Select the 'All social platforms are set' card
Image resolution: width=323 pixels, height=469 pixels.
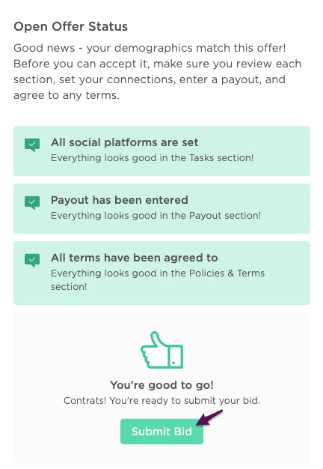click(x=161, y=151)
